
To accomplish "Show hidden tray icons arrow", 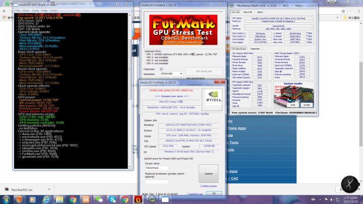I will tap(320, 199).
